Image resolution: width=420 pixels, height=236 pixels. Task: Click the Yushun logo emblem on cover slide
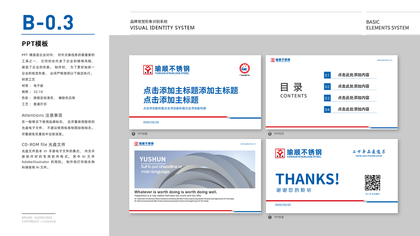pos(148,70)
